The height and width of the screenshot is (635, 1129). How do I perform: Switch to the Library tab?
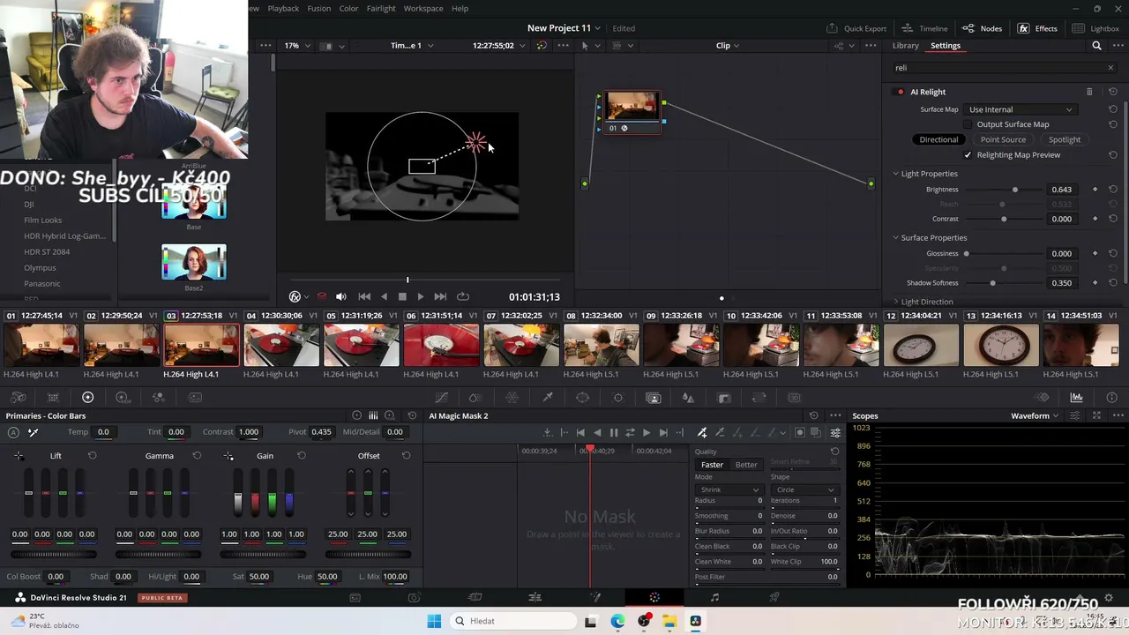[906, 46]
